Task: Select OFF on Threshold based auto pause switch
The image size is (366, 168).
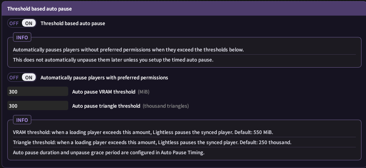Action: click(x=14, y=23)
